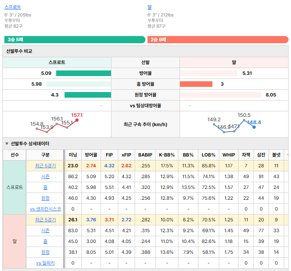291x271 pixels.
Task: Click the 스프로트 header in the comparison table
Action: [57, 62]
